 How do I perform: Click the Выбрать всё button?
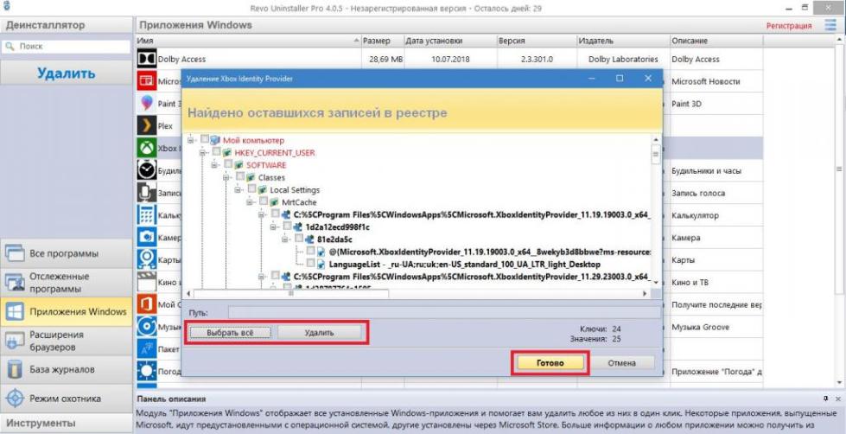tap(231, 333)
